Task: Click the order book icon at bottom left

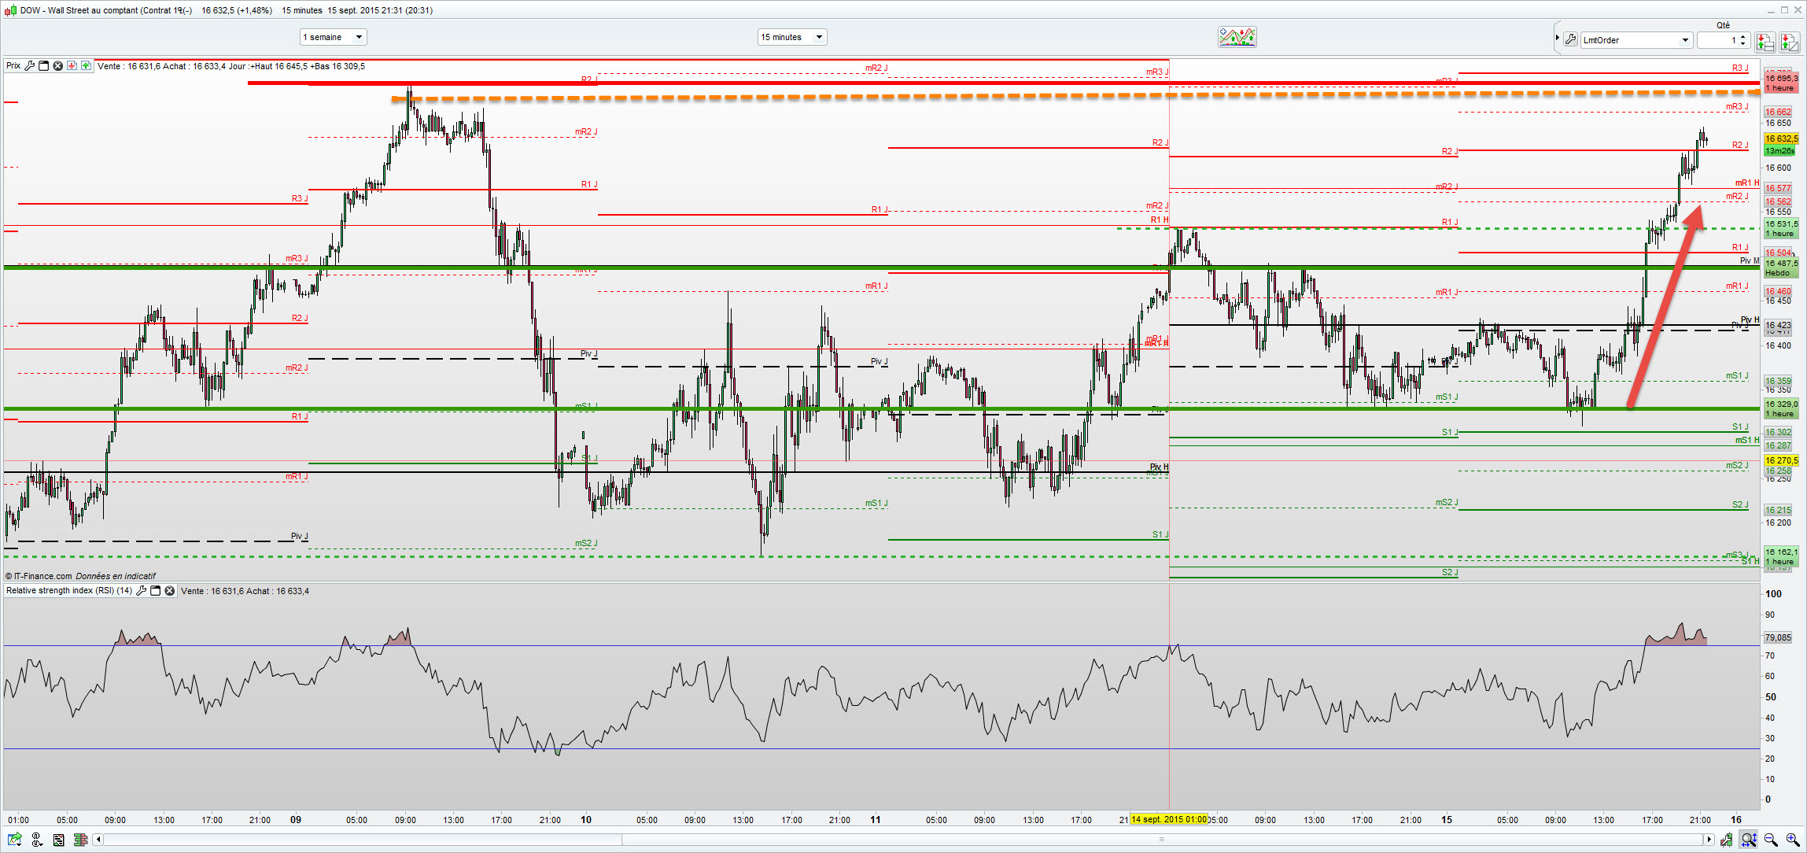Action: tap(79, 840)
